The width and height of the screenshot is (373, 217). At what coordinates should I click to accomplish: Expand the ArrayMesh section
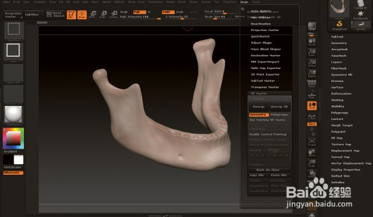[x=340, y=50]
